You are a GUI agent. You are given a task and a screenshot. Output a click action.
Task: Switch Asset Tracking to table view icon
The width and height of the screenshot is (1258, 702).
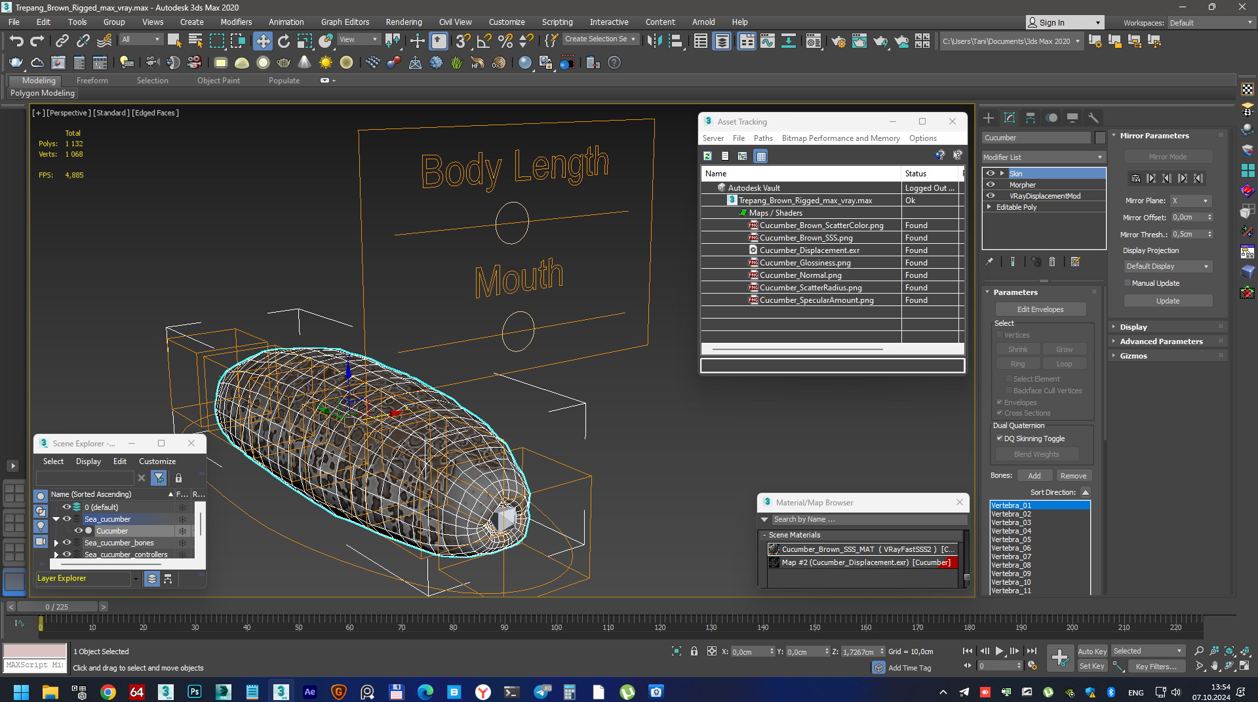760,156
